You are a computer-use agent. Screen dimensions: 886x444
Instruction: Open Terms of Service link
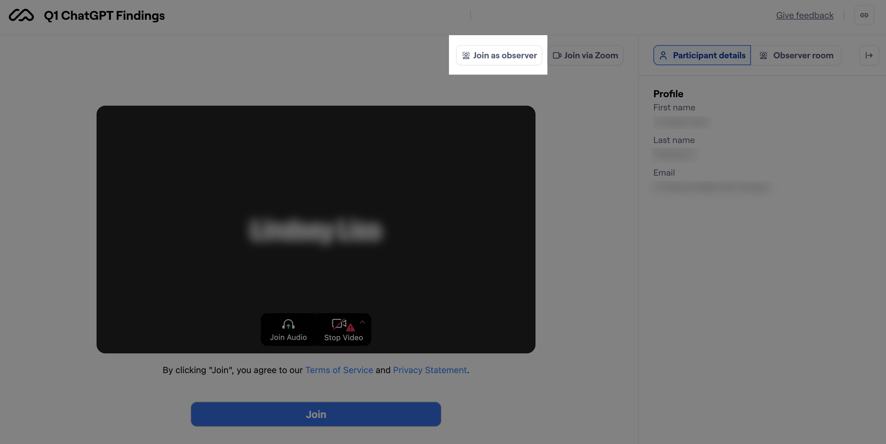(339, 370)
